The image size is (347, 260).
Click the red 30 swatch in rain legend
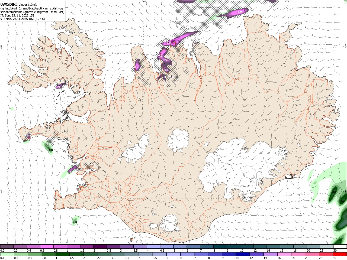(340, 254)
